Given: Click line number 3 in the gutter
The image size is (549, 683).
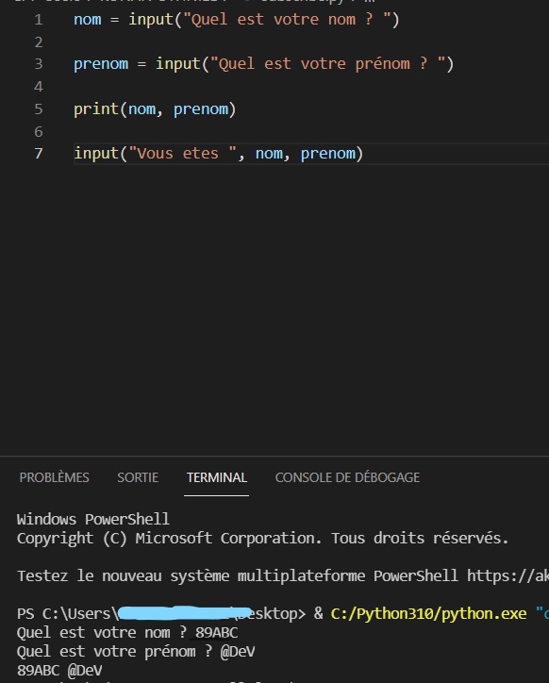Looking at the screenshot, I should pos(39,64).
